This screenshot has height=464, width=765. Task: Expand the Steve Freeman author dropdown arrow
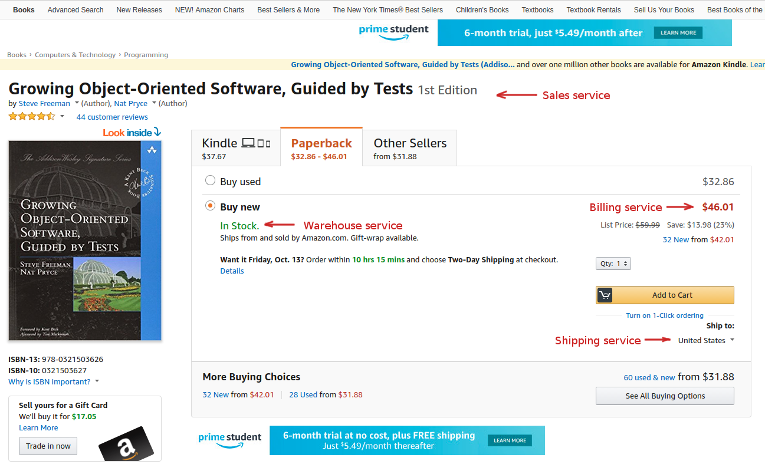(77, 103)
